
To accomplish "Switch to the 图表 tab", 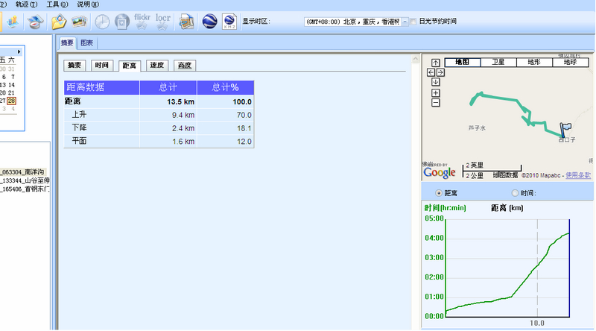I will [86, 43].
